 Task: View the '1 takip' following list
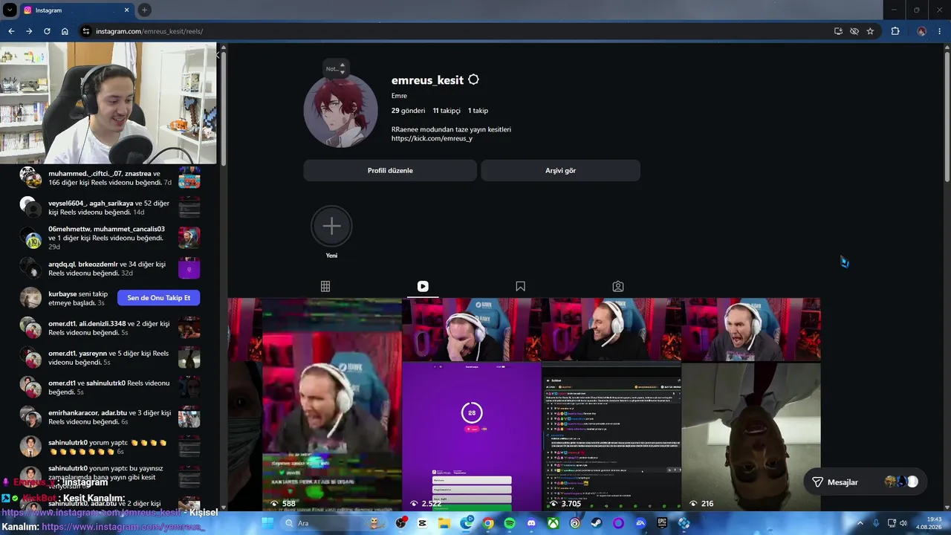[478, 111]
